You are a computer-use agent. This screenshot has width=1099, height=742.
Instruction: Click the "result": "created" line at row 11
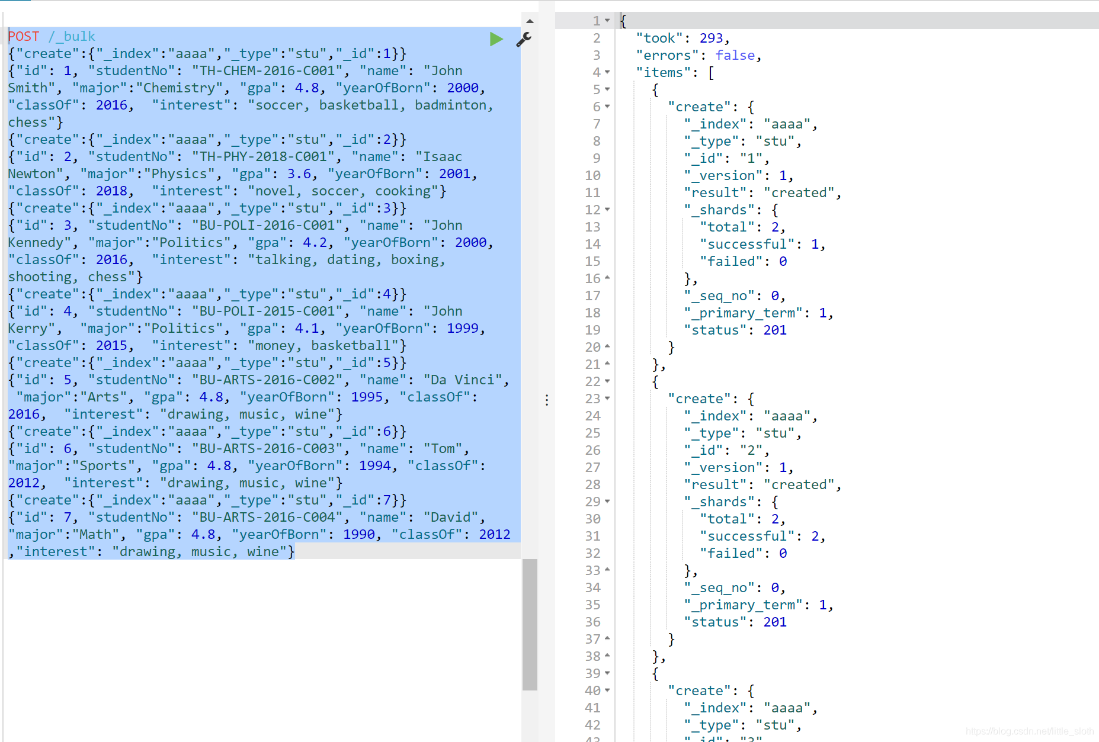(x=762, y=192)
